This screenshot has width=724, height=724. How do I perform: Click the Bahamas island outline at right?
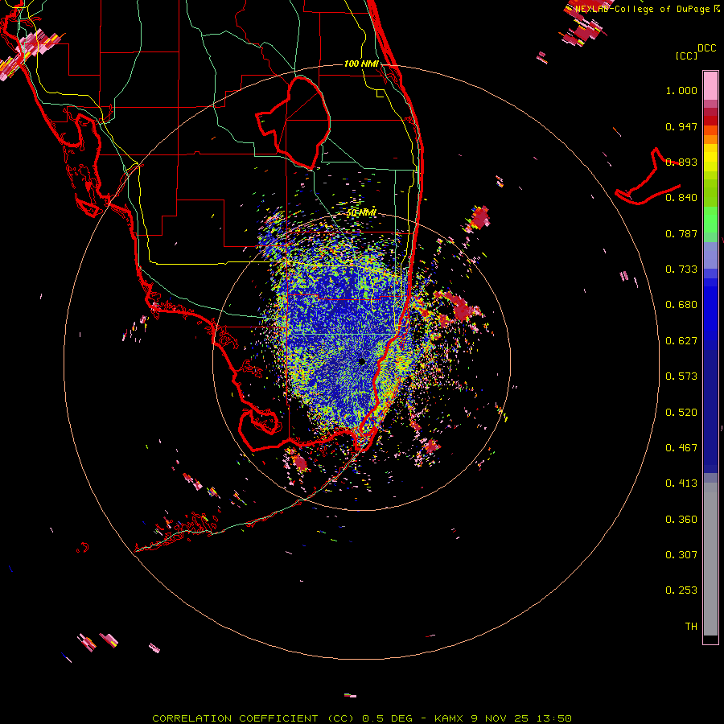click(648, 178)
